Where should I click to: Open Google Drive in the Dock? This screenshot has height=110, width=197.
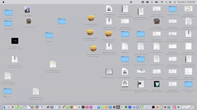32,107
